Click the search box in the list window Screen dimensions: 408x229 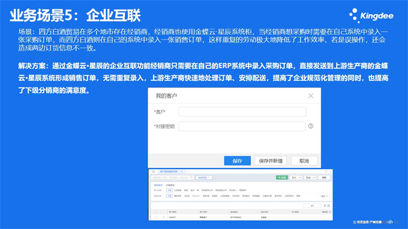172,177
